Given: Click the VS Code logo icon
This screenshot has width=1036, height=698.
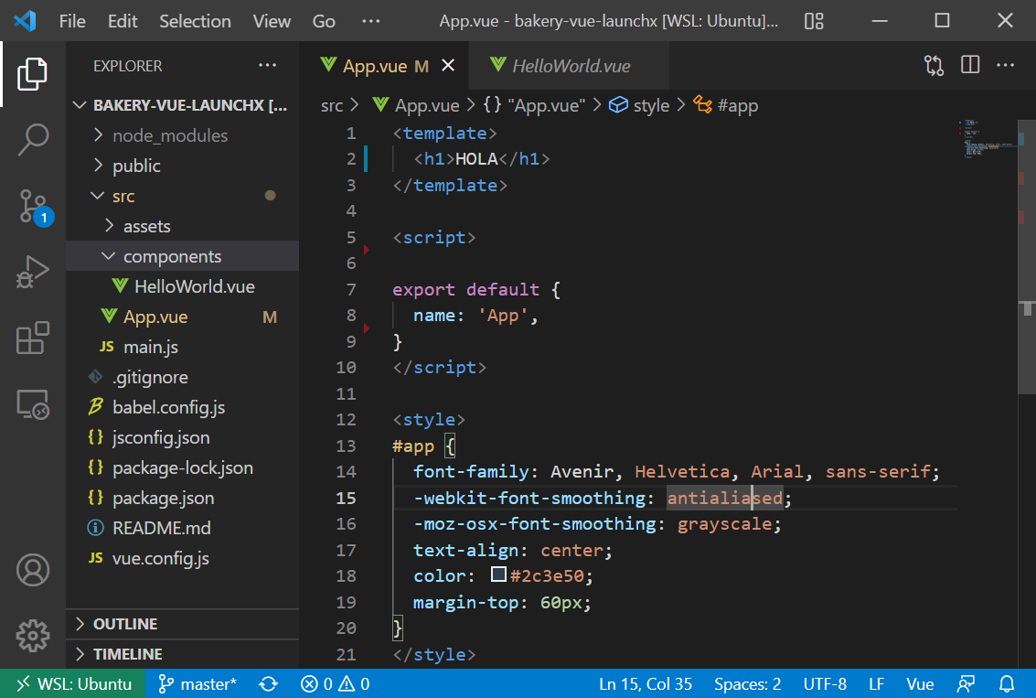Looking at the screenshot, I should point(25,20).
